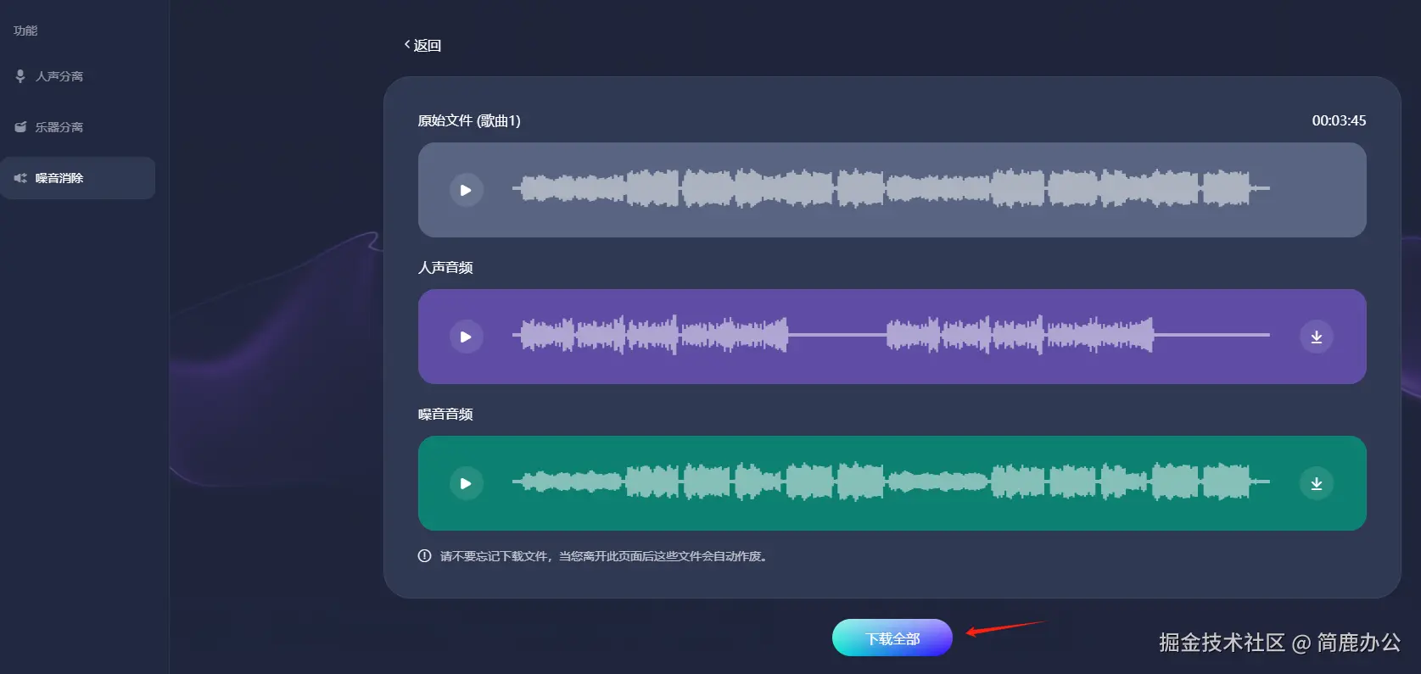Click the speaker icon beside 噪音消除

pos(20,178)
